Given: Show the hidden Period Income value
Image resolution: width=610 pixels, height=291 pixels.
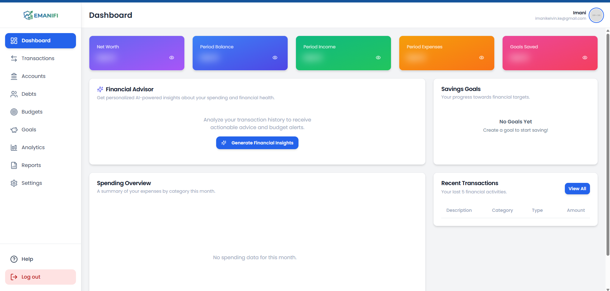Looking at the screenshot, I should click(x=378, y=58).
